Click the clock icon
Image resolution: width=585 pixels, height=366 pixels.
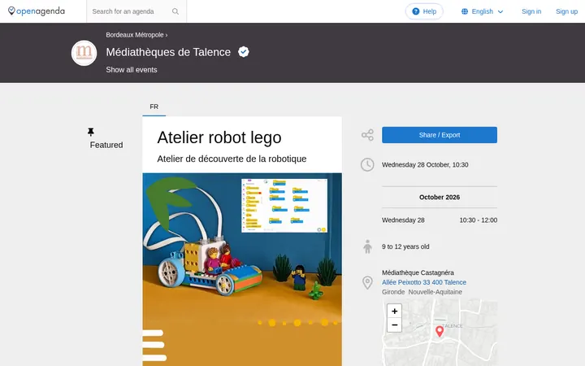point(367,164)
